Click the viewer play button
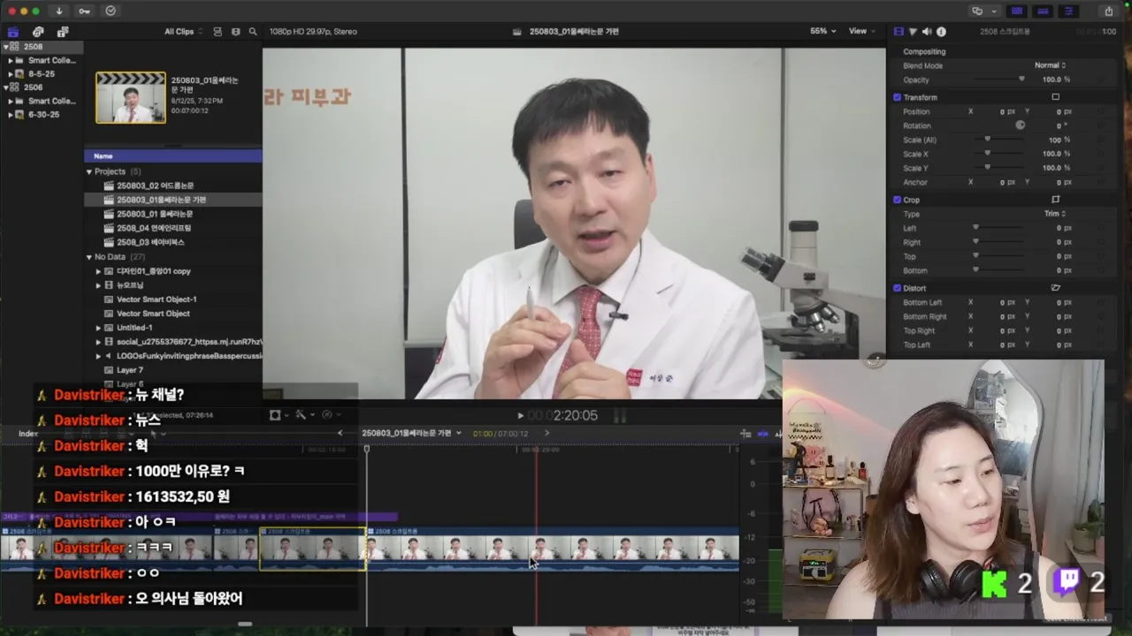 520,415
